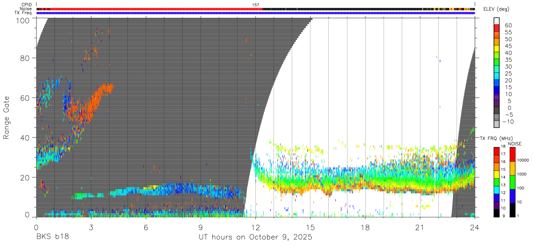Click the Noise row label at top

(26, 9)
